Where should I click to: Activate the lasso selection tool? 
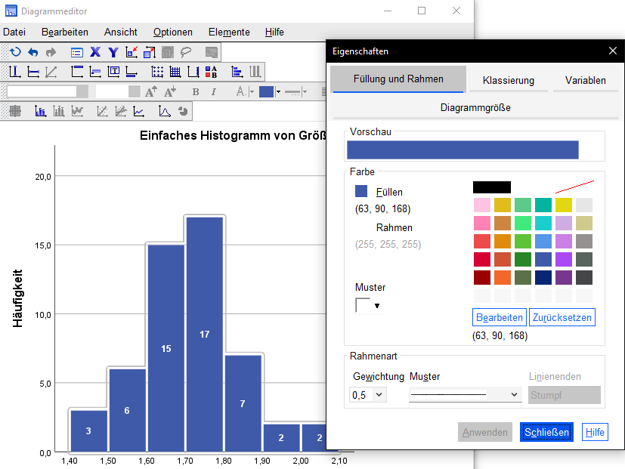pyautogui.click(x=185, y=52)
